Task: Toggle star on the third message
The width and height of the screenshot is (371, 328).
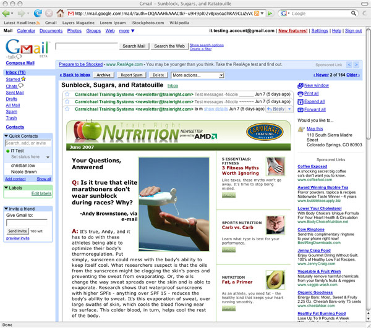Action: (67, 109)
